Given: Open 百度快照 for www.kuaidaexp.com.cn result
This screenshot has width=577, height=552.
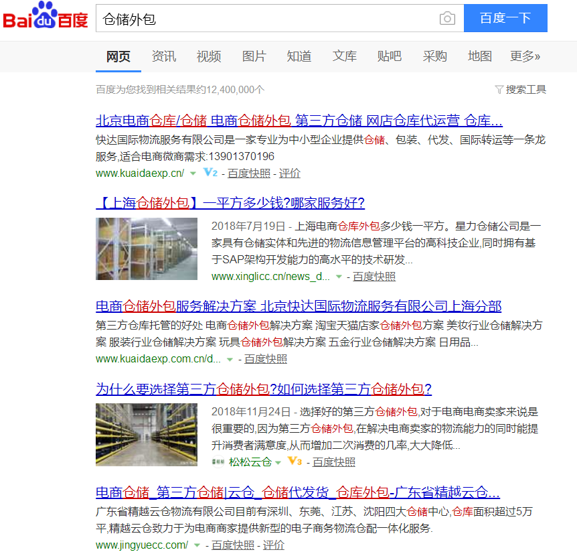Looking at the screenshot, I should [266, 358].
